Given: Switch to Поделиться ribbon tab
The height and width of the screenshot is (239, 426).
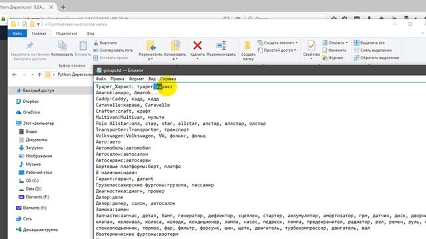Looking at the screenshot, I should (x=67, y=33).
